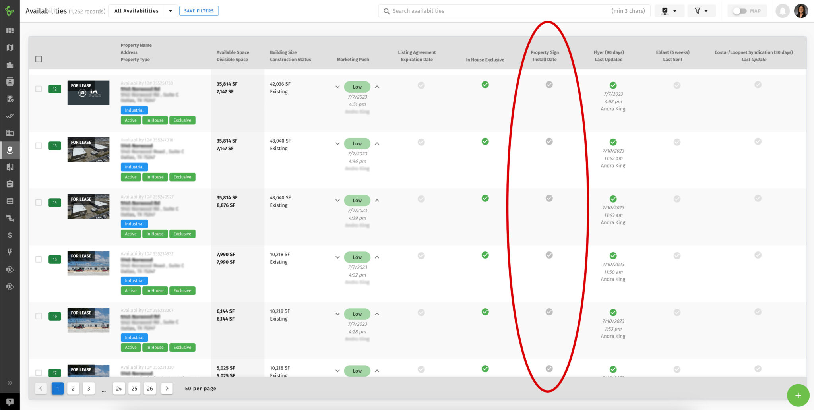The height and width of the screenshot is (410, 814).
Task: Open the dollar sign sidebar icon
Action: point(10,235)
